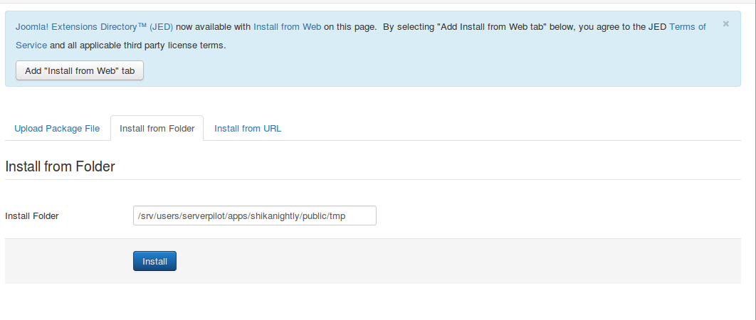Click the "Install from Folder" section heading
This screenshot has width=756, height=320.
pyautogui.click(x=60, y=166)
